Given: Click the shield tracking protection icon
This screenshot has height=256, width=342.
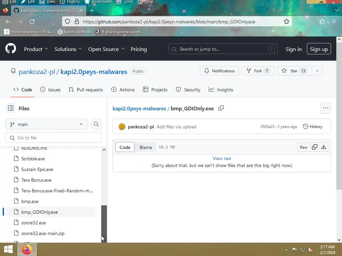Looking at the screenshot, I should pos(67,21).
